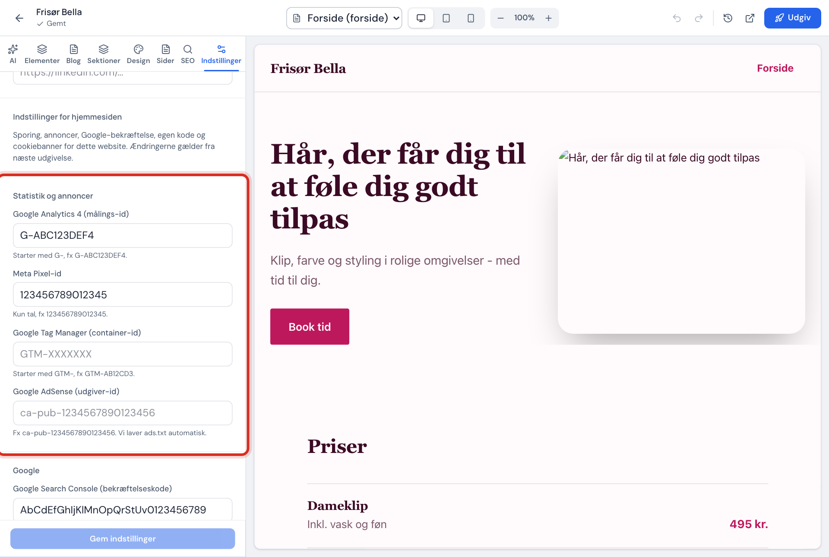Zoom out with the minus button
Screen dimensions: 829x557
click(x=500, y=18)
